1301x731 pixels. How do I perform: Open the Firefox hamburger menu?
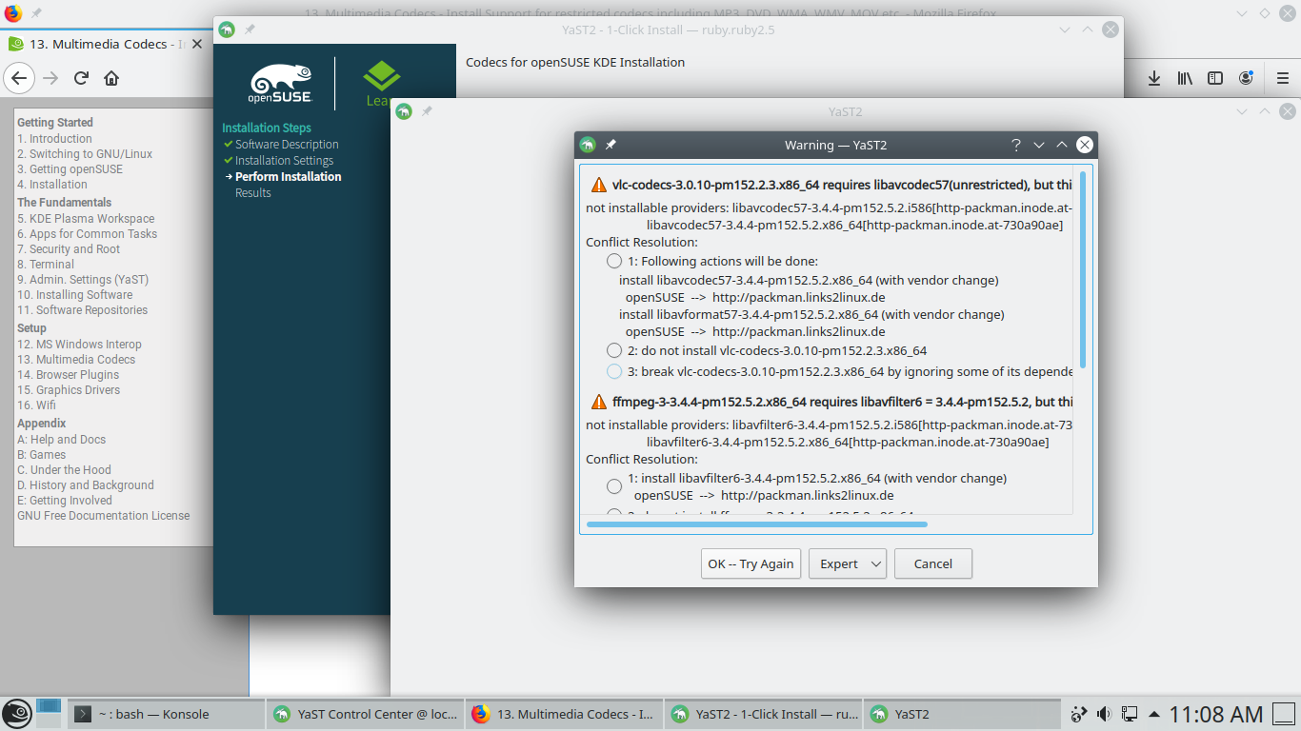coord(1284,78)
